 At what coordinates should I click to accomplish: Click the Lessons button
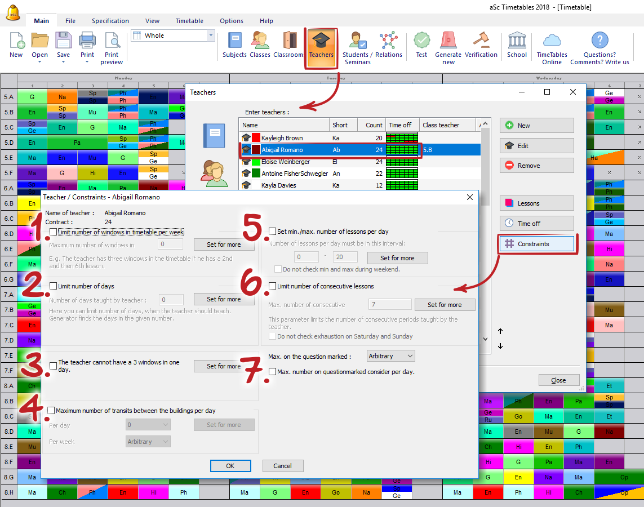pos(536,203)
